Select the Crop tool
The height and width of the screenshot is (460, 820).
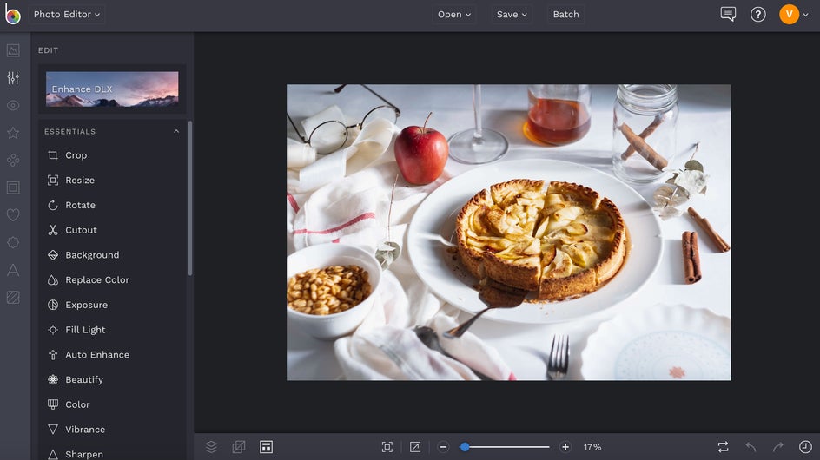coord(76,155)
